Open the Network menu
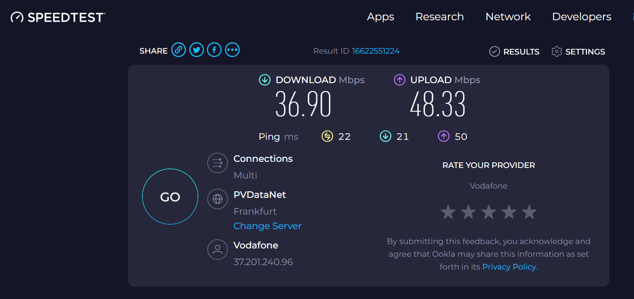This screenshot has width=634, height=299. (x=508, y=17)
